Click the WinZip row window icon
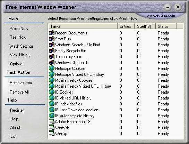The height and width of the screenshot is (144, 189). click(52, 133)
